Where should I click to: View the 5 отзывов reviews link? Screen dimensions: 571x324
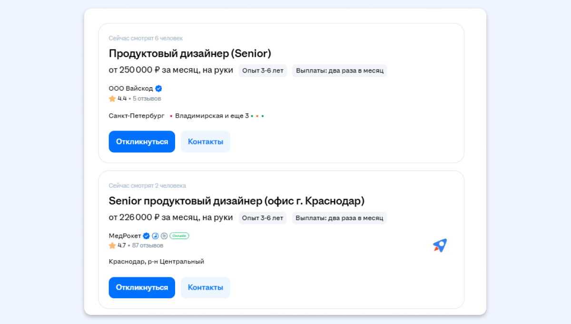click(x=147, y=99)
